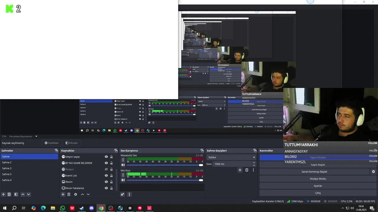Viewport: 378px width, 212px height.
Task: Toggle lock on Ekran Yakalama source
Action: (111, 188)
